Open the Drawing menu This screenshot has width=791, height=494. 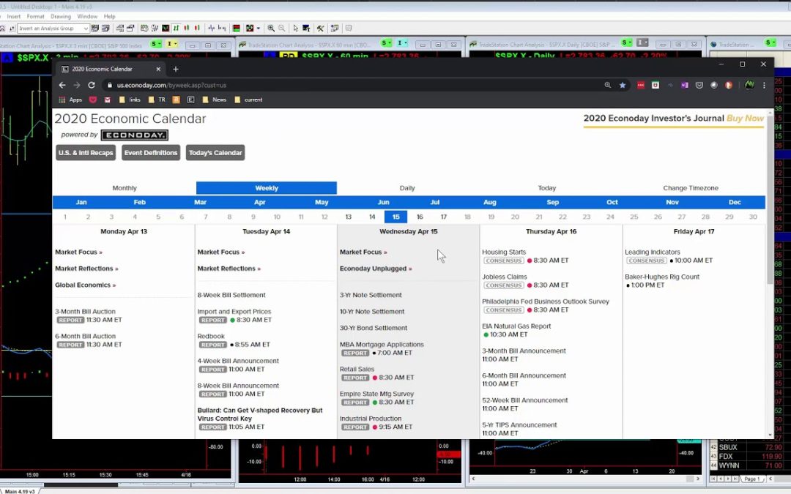tap(61, 17)
